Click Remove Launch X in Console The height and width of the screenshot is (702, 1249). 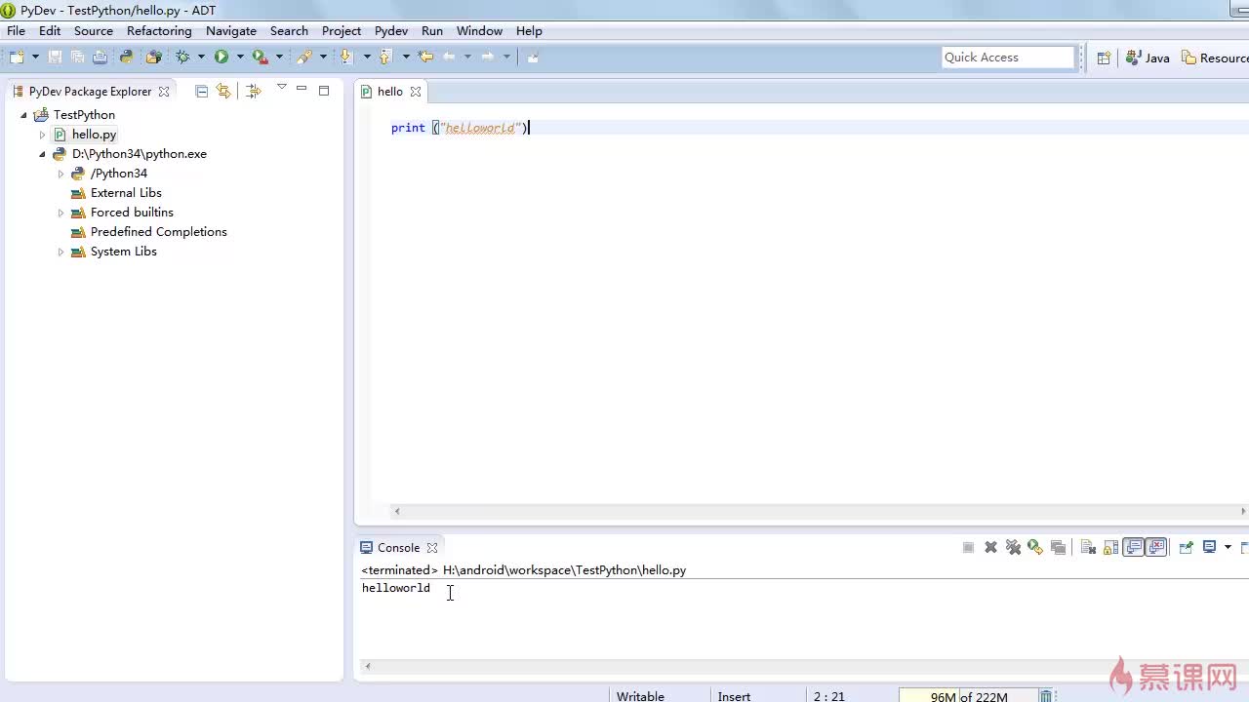990,547
